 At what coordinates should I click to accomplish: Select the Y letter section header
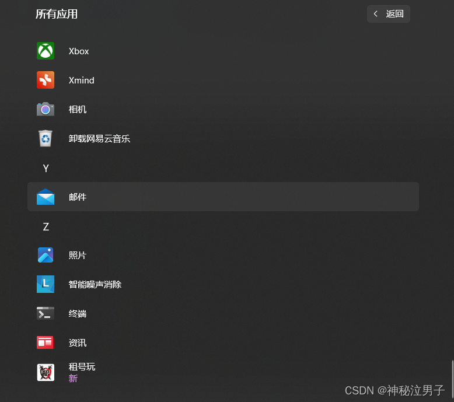pyautogui.click(x=46, y=168)
